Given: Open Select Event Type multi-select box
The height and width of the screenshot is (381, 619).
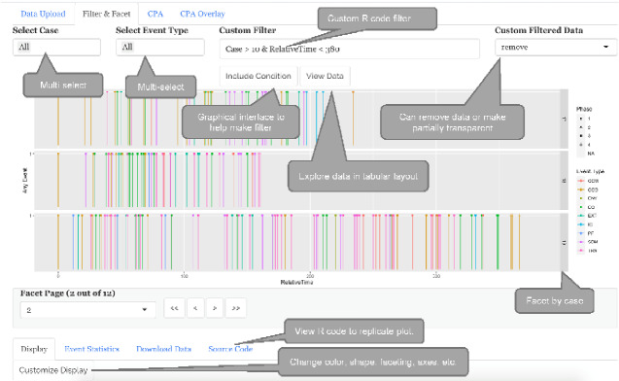Looking at the screenshot, I should (160, 47).
